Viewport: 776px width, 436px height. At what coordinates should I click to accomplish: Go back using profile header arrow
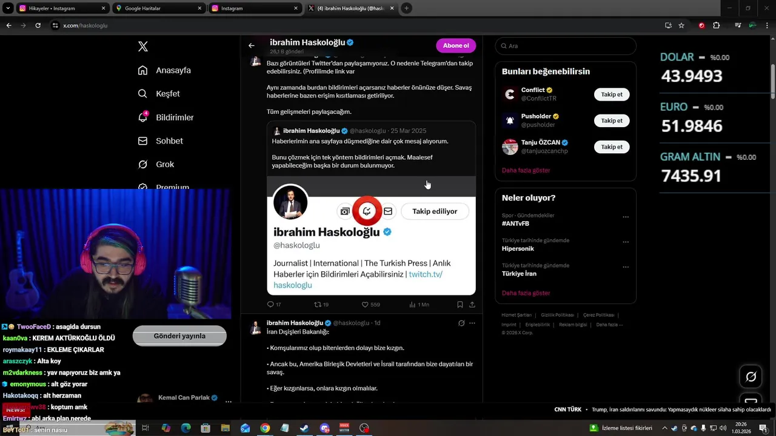pyautogui.click(x=252, y=45)
